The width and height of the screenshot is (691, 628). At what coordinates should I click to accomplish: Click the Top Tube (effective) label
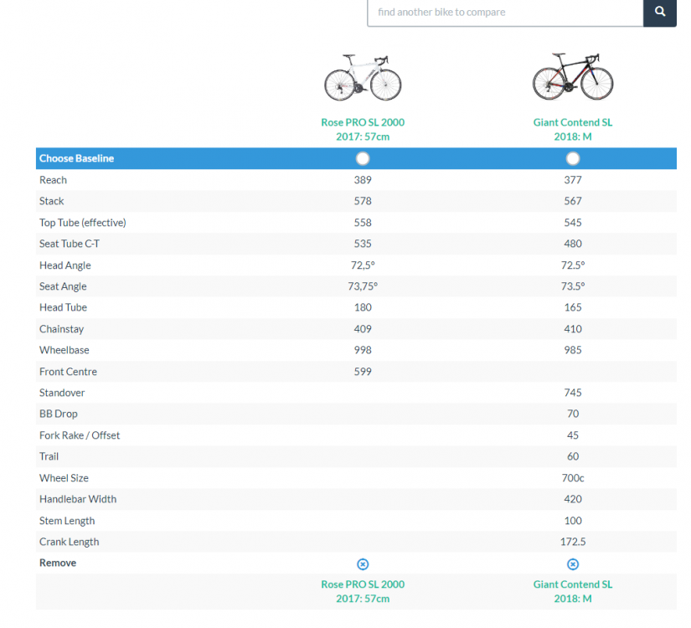pos(82,223)
